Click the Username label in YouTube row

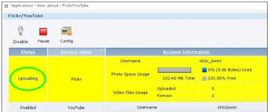click(147, 107)
